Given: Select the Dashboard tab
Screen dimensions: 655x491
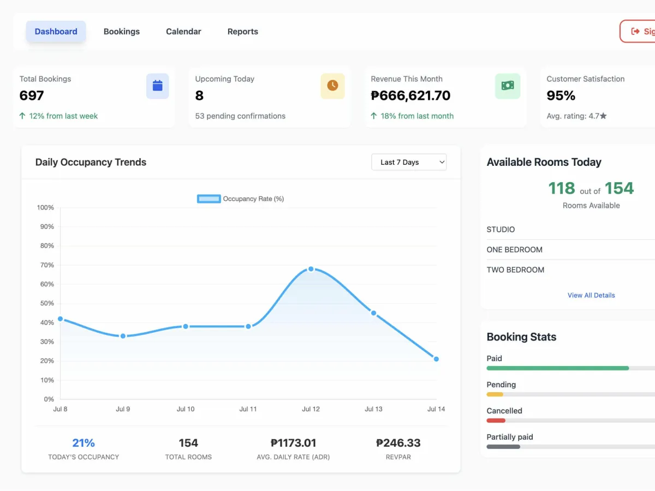Looking at the screenshot, I should (56, 32).
